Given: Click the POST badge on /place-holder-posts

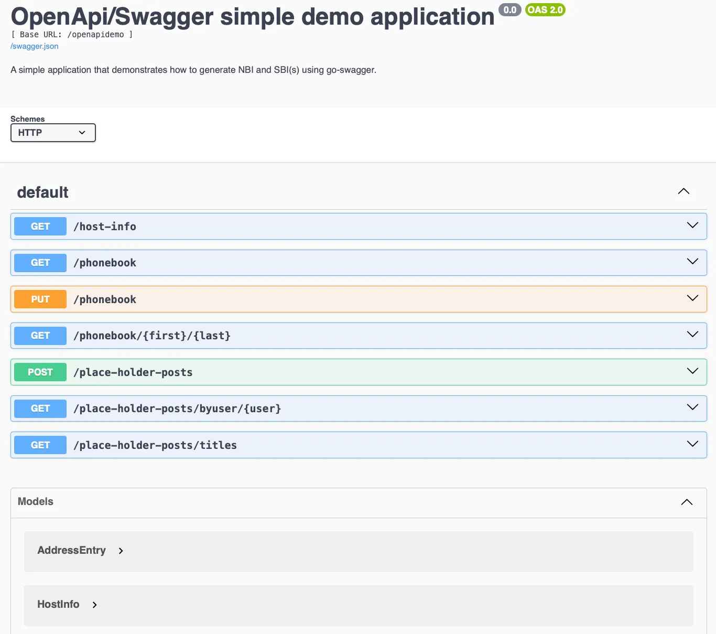Looking at the screenshot, I should [40, 372].
